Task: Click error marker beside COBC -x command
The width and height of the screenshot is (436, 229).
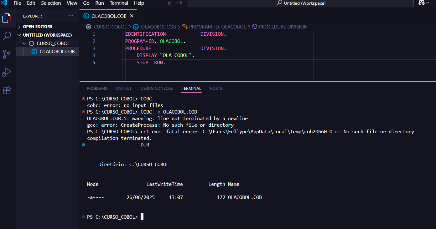Action: 83,112
